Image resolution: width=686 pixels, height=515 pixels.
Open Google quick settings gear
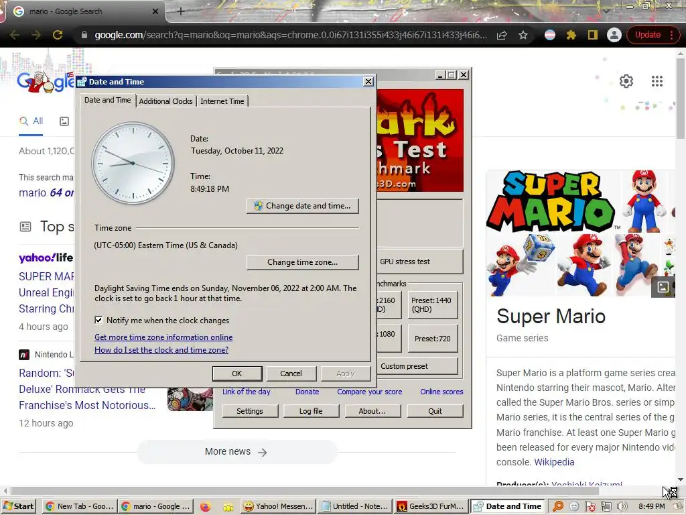626,81
